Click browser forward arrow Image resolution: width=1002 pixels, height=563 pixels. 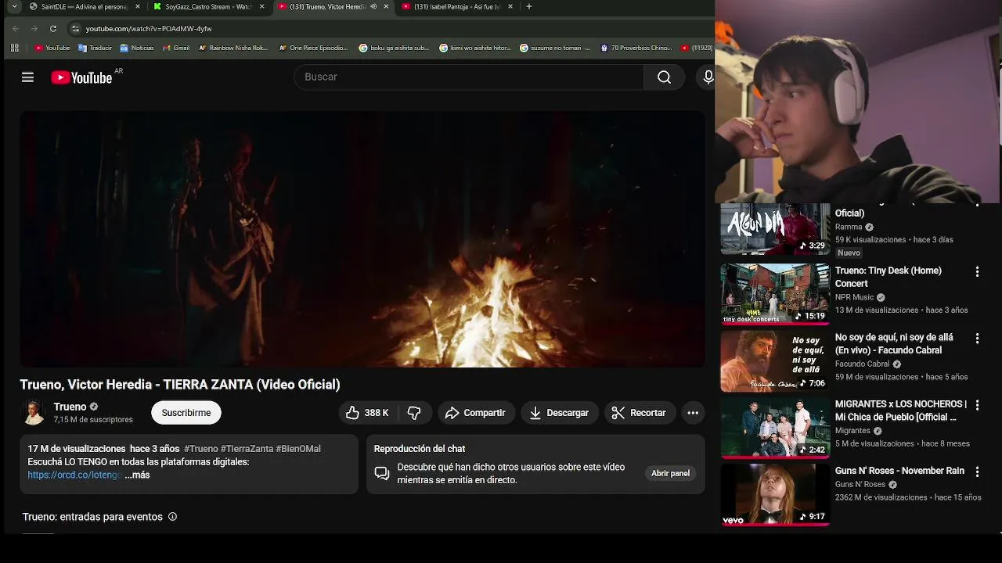click(34, 28)
